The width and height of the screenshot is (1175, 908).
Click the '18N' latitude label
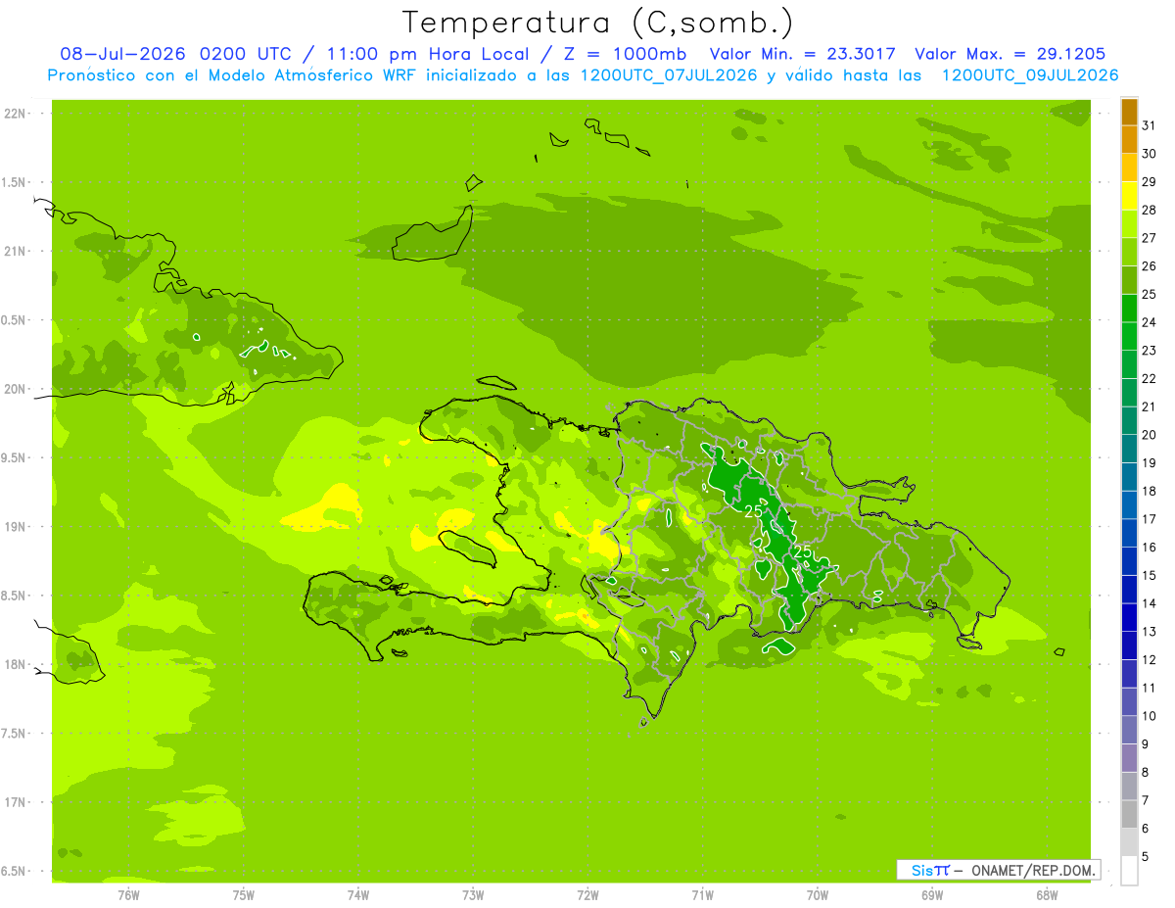14,665
